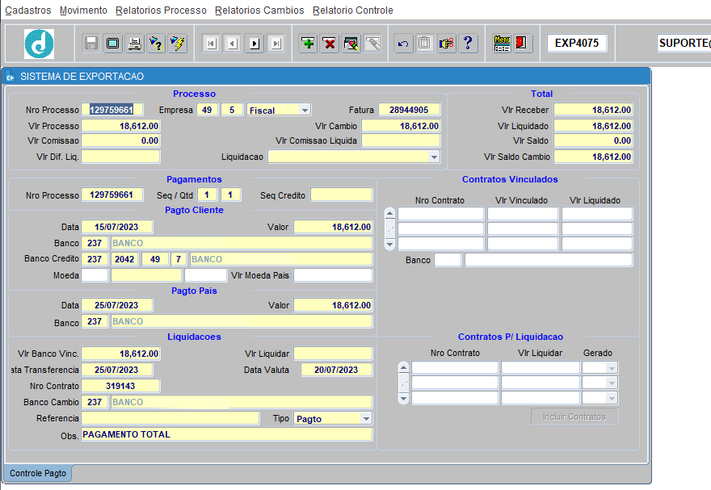The image size is (711, 490).
Task: Open the Cadastros menu
Action: 28,10
